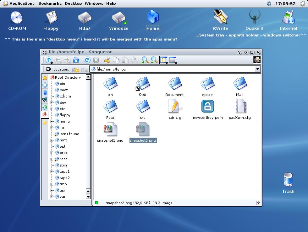Launch KWrite from desktop
Image resolution: width=308 pixels, height=232 pixels.
pyautogui.click(x=221, y=20)
